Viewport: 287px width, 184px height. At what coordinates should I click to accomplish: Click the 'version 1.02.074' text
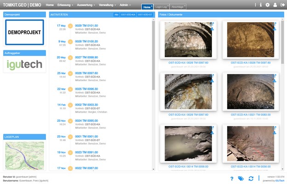point(276,177)
